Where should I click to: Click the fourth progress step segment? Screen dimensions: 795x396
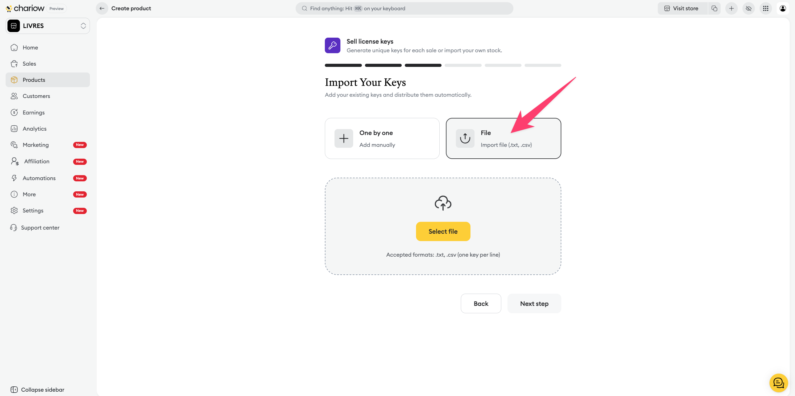click(463, 65)
